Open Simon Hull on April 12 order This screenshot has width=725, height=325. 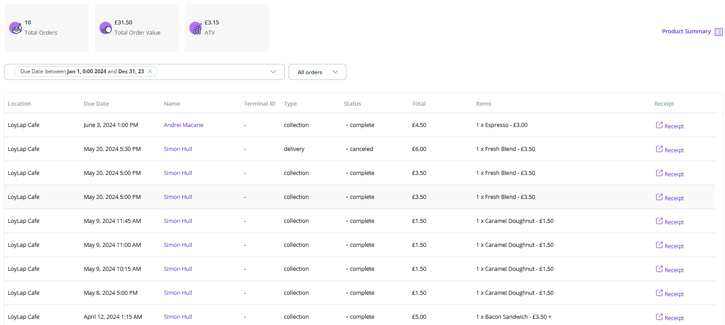[178, 317]
